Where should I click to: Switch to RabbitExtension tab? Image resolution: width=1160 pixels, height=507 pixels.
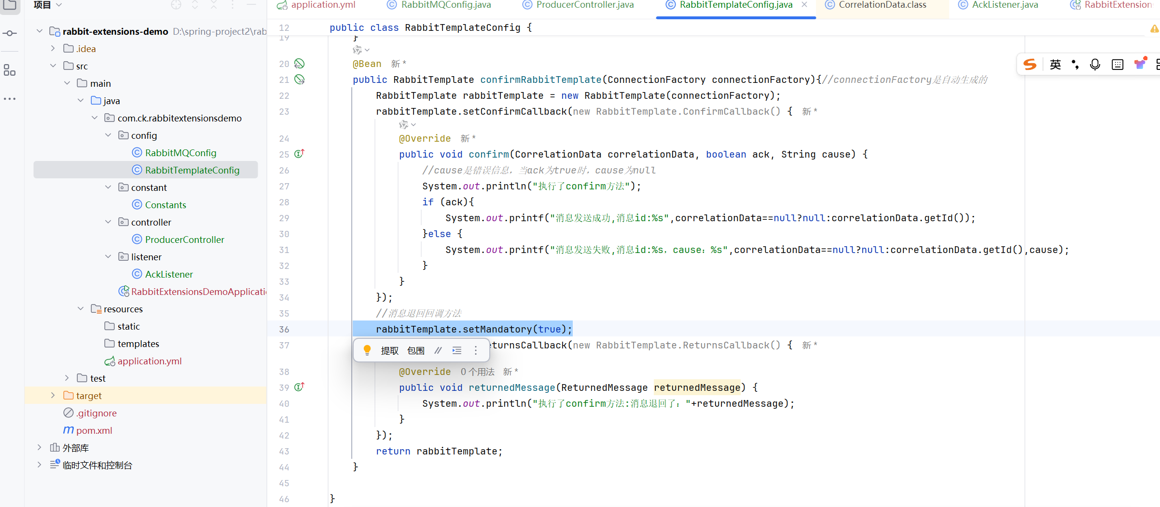[x=1111, y=5]
